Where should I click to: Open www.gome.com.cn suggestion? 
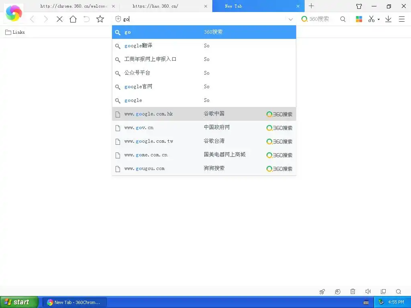[204, 155]
